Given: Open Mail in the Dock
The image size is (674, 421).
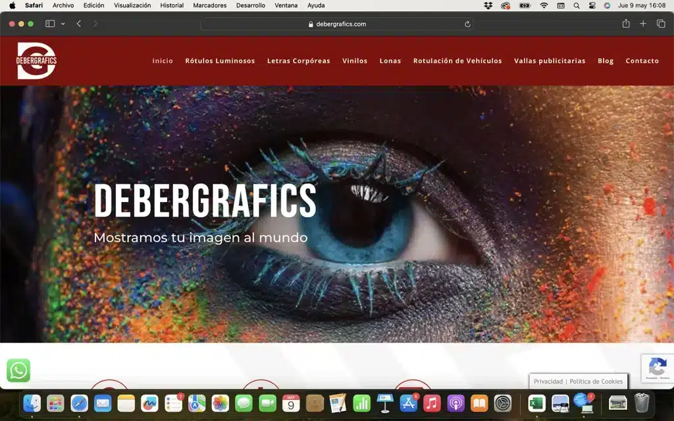Looking at the screenshot, I should click(x=103, y=403).
